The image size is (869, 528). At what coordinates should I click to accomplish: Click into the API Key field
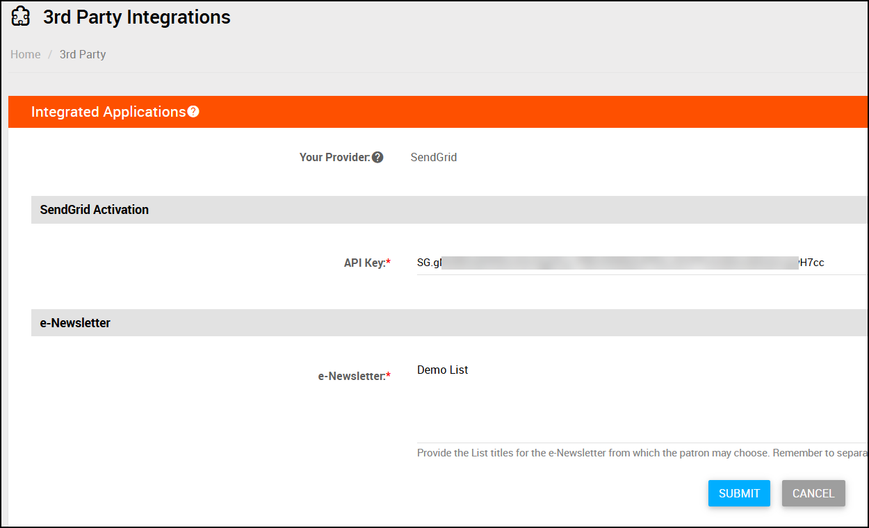pos(642,263)
